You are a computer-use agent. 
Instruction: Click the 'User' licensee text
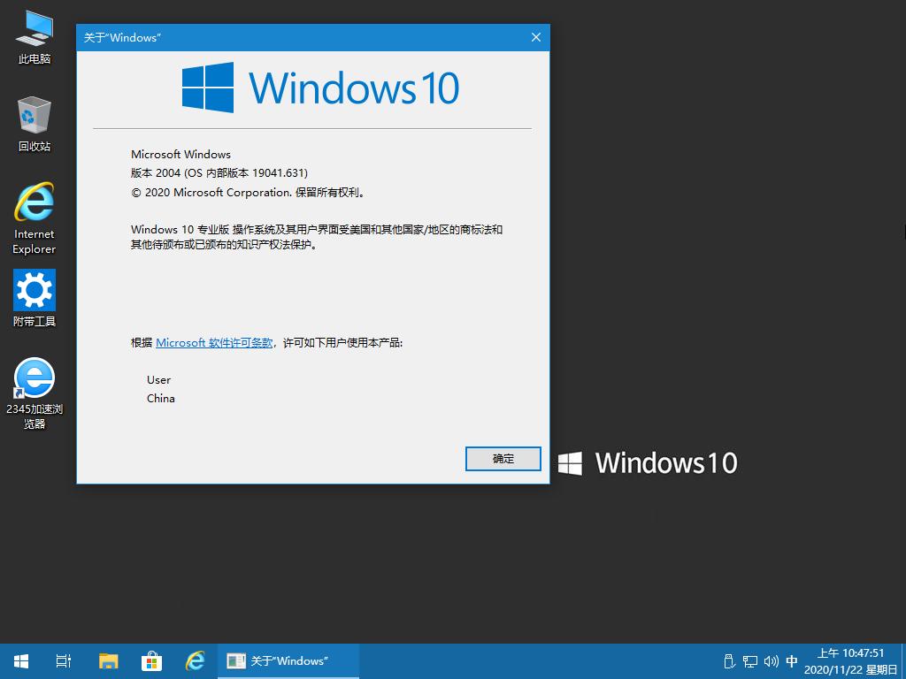[x=159, y=380]
